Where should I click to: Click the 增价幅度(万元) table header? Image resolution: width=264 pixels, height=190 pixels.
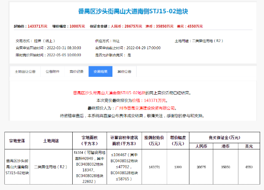pos(178,141)
